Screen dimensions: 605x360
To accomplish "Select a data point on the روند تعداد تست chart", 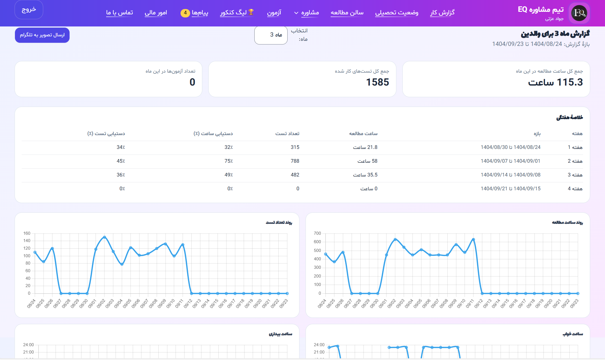I will pyautogui.click(x=104, y=237).
